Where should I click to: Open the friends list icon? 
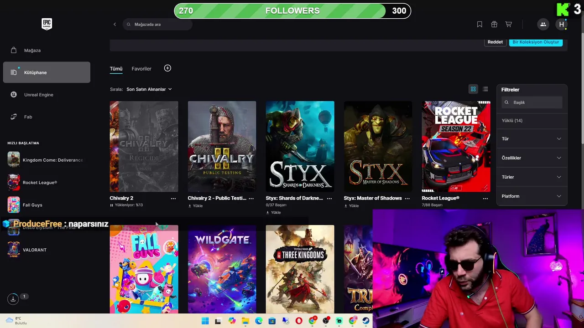(x=543, y=24)
